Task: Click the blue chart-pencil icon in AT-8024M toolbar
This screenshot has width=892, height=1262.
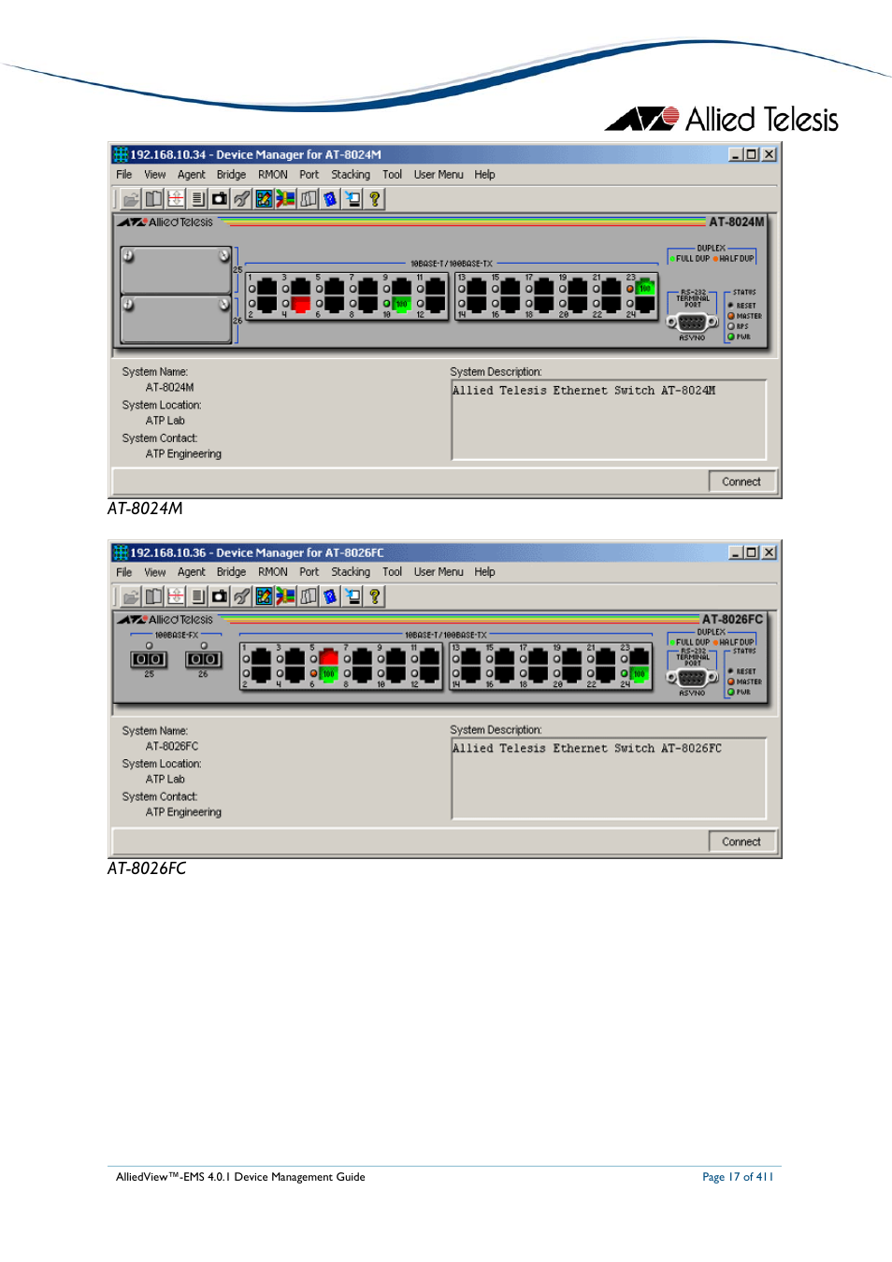Action: [x=264, y=199]
